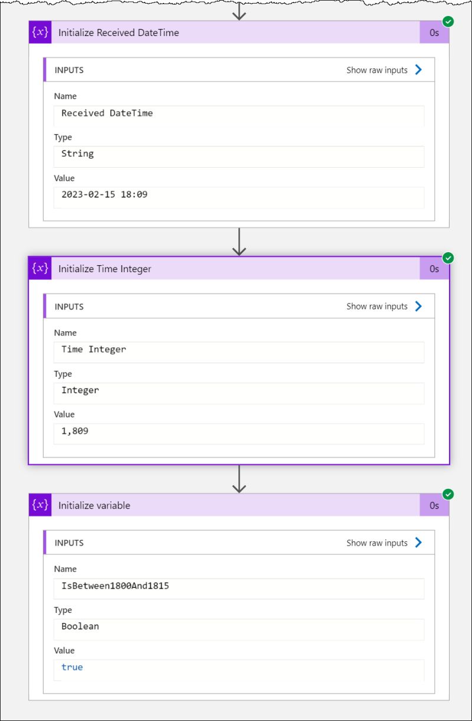Select the green checkmark on Initialize Time Integer
The width and height of the screenshot is (472, 721).
click(x=448, y=258)
